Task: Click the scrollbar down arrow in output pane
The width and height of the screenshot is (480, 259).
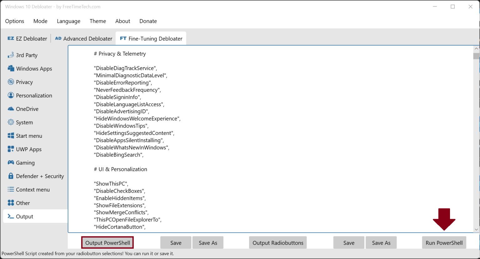Action: [x=476, y=229]
